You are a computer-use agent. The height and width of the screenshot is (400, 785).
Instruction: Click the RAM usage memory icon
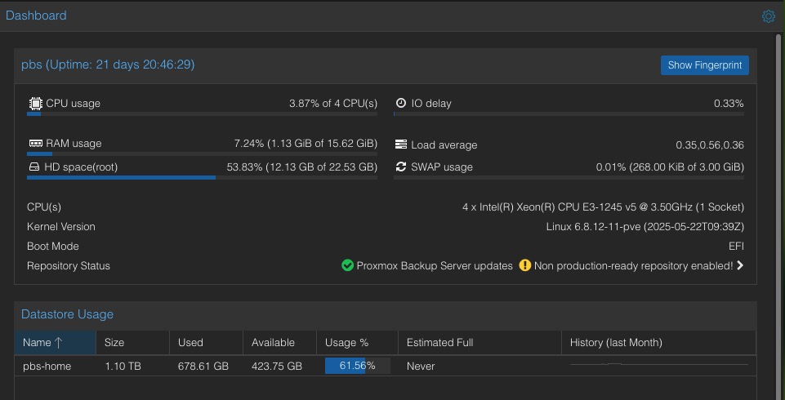click(x=35, y=144)
